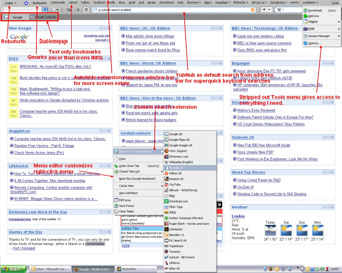Click the Gmarks star icon
Image resolution: width=342 pixels, height=273 pixels.
26,3
